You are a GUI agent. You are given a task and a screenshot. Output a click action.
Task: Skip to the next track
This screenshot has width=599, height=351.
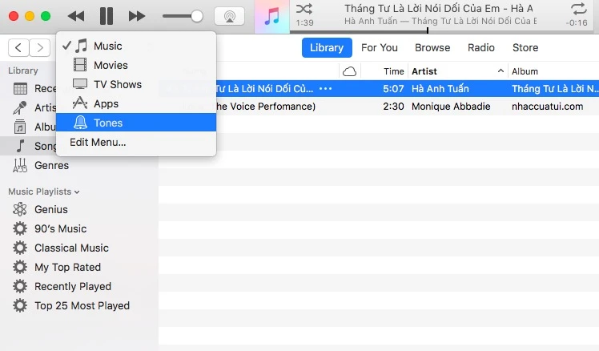(x=137, y=16)
